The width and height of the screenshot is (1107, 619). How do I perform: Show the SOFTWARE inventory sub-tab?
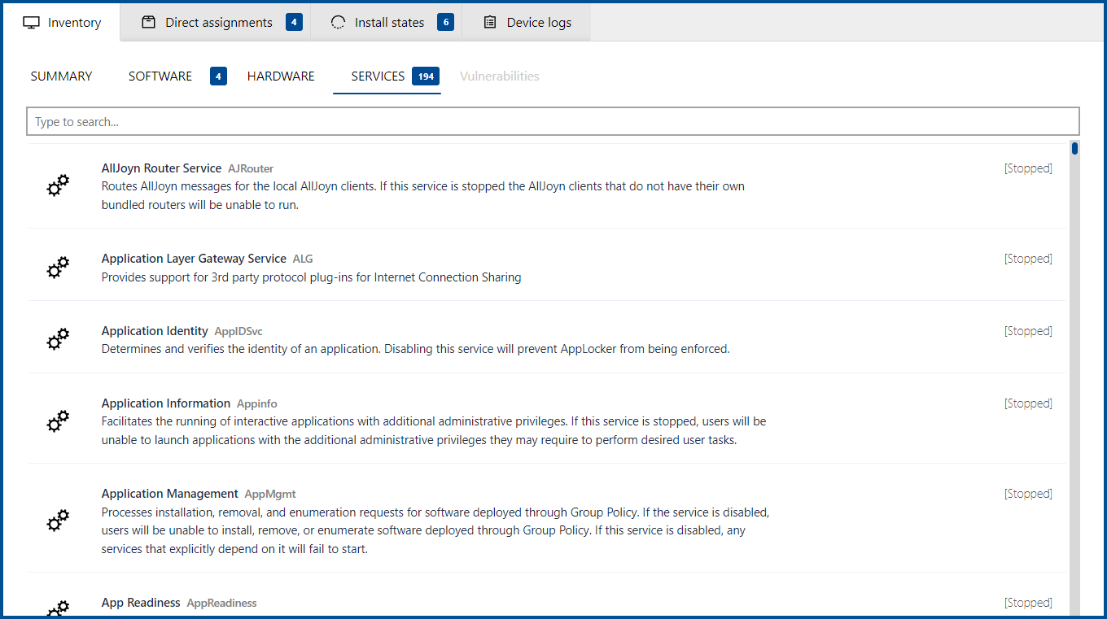pos(160,76)
